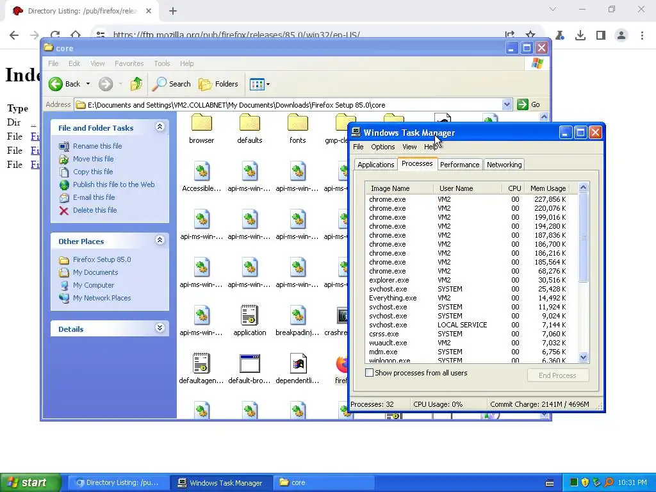Open a new Chrome tab
This screenshot has height=492, width=656.
click(x=173, y=11)
